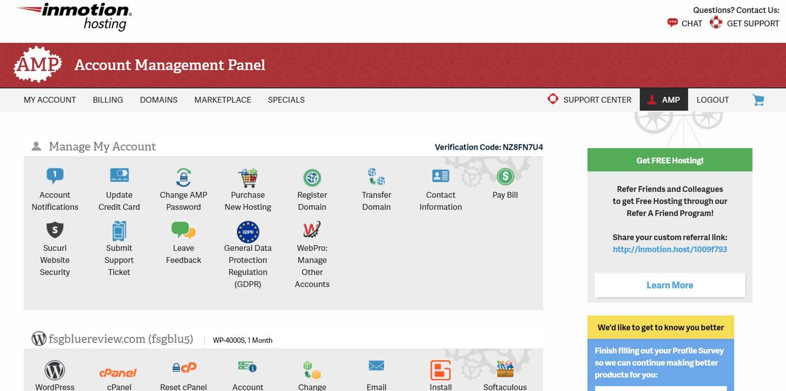Open GDPR General Data Protection icon
The width and height of the screenshot is (786, 391).
pos(248,232)
